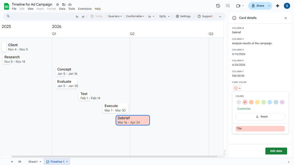Open the timeline Settings gear
The width and height of the screenshot is (294, 165).
pyautogui.click(x=183, y=16)
